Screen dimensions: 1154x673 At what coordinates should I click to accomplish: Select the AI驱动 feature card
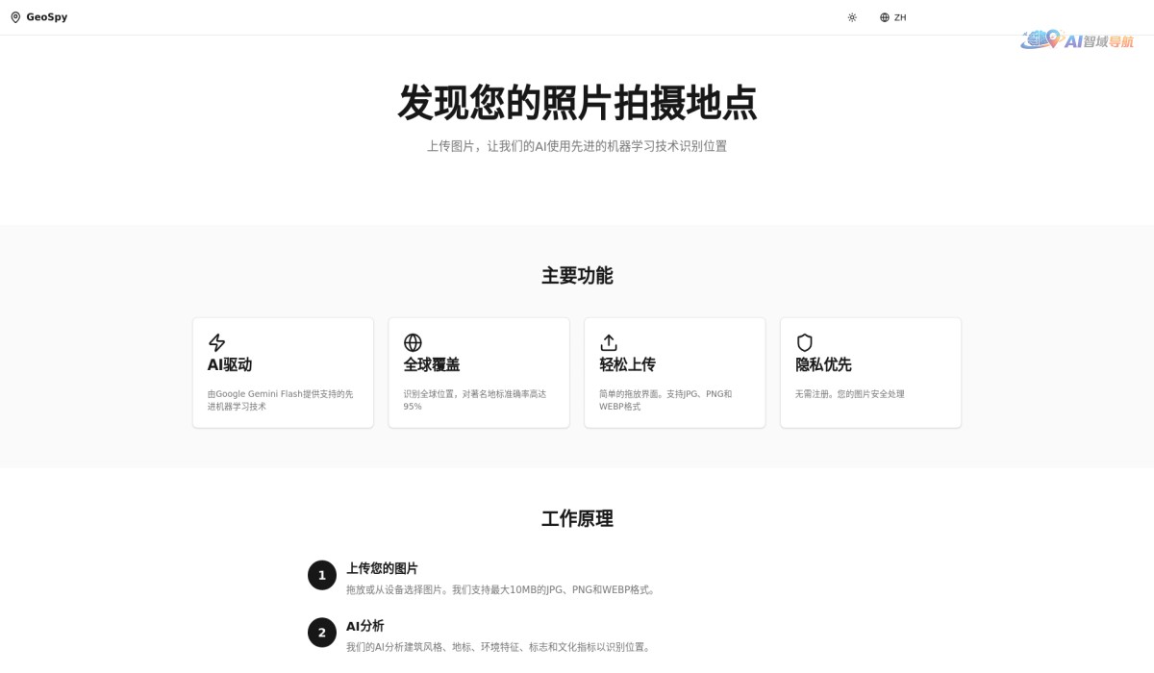[283, 372]
